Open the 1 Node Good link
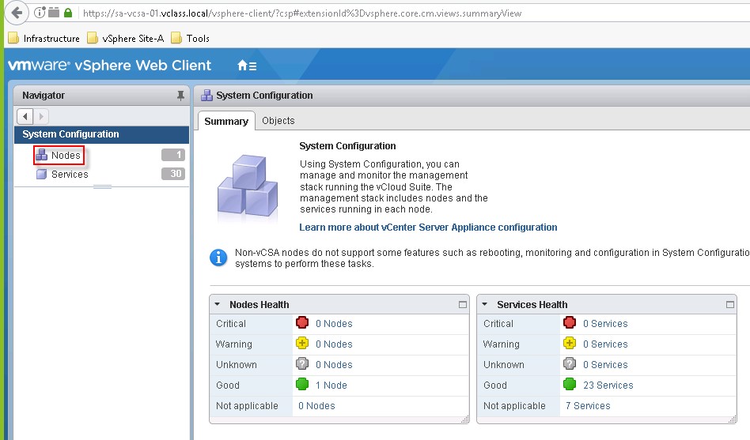750x440 pixels. [331, 385]
